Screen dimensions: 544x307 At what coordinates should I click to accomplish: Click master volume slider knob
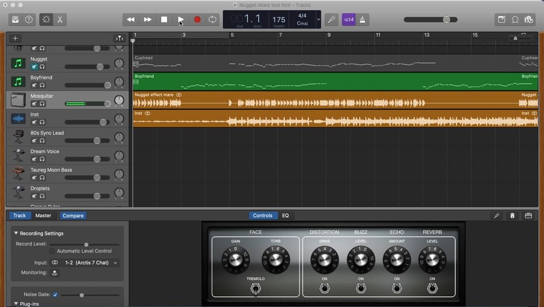point(447,20)
